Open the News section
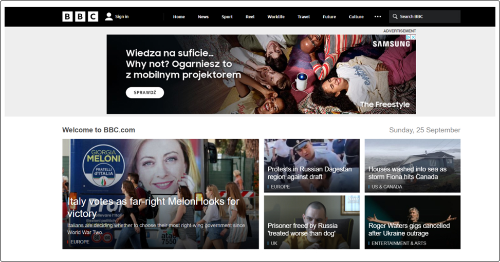Image resolution: width=500 pixels, height=262 pixels. [203, 16]
